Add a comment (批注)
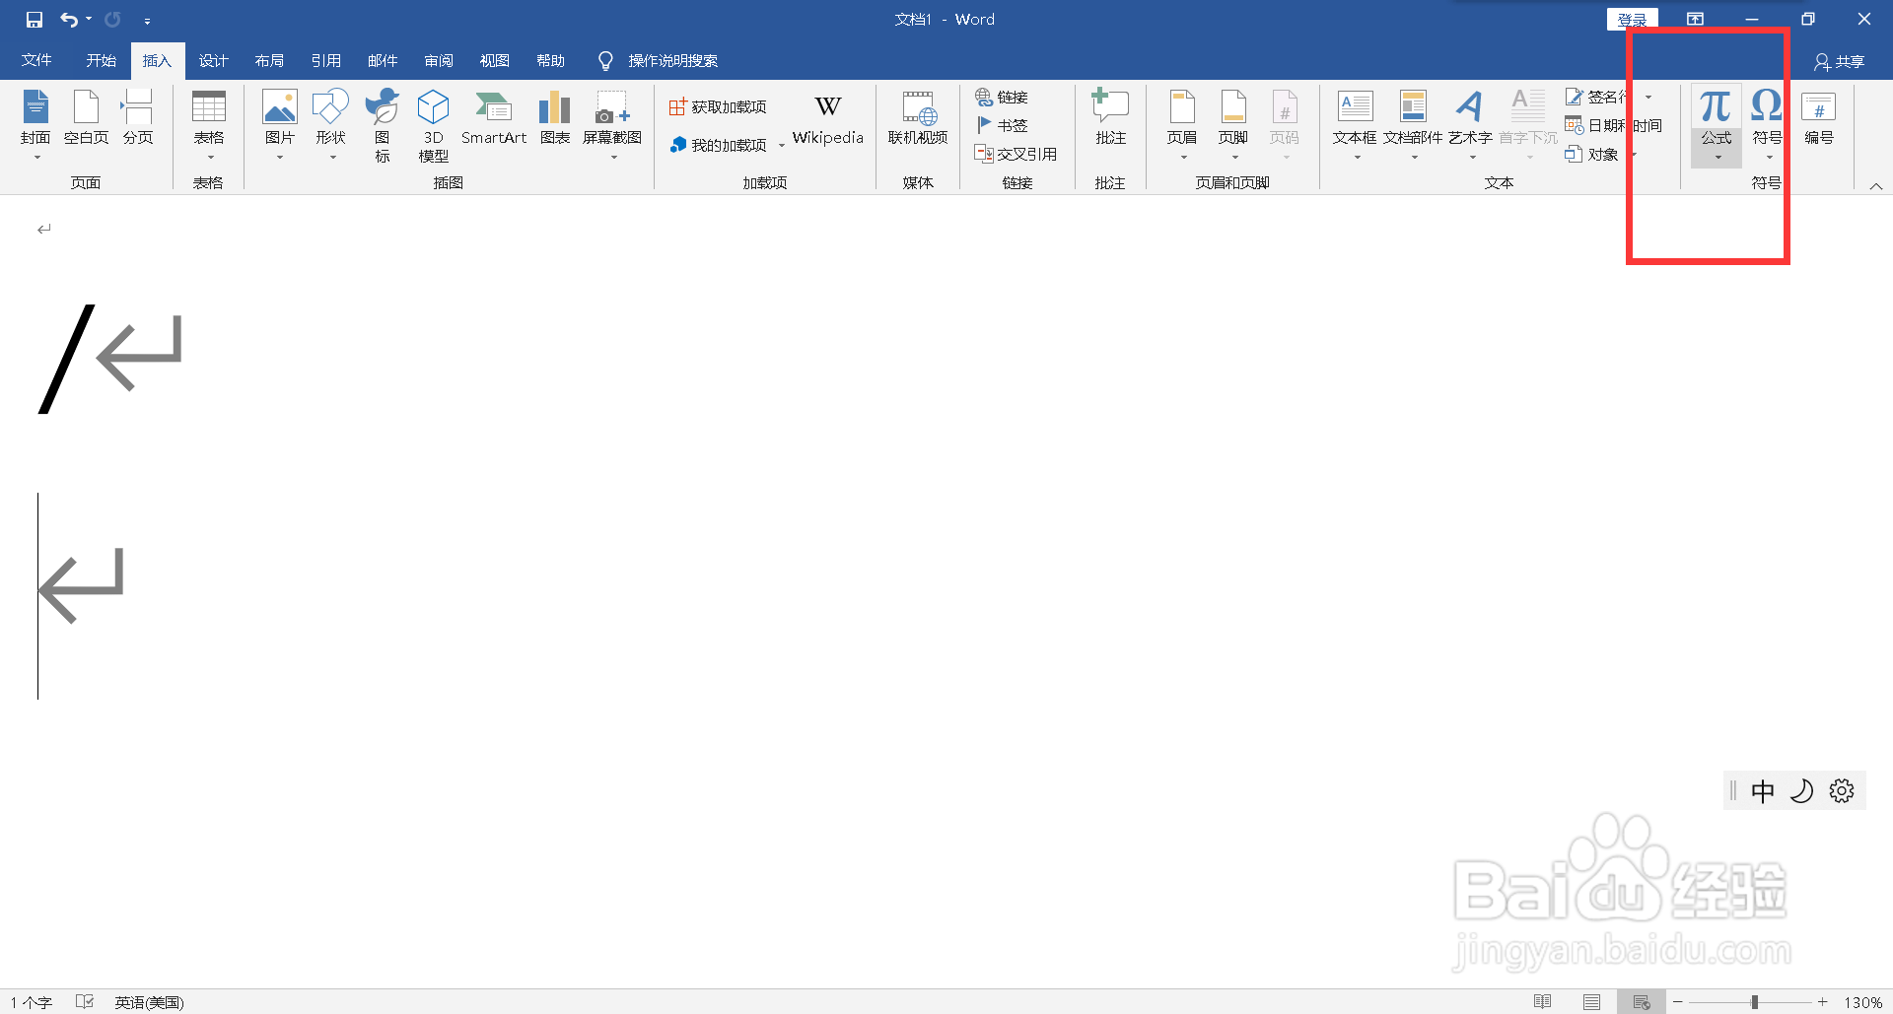Image resolution: width=1893 pixels, height=1014 pixels. (x=1111, y=118)
